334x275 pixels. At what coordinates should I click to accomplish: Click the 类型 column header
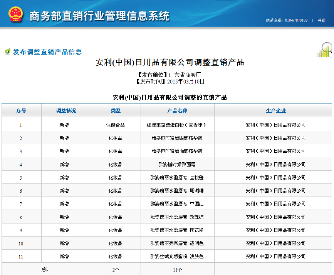(116, 111)
